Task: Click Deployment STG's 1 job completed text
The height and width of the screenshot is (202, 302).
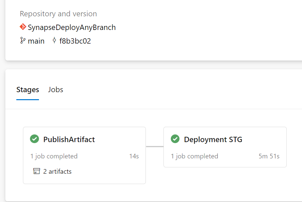Action: point(194,156)
